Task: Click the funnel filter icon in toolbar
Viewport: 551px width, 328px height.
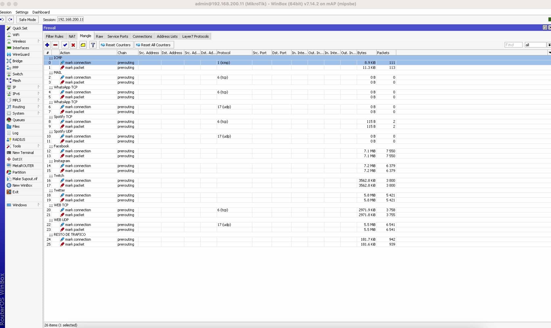Action: [93, 45]
